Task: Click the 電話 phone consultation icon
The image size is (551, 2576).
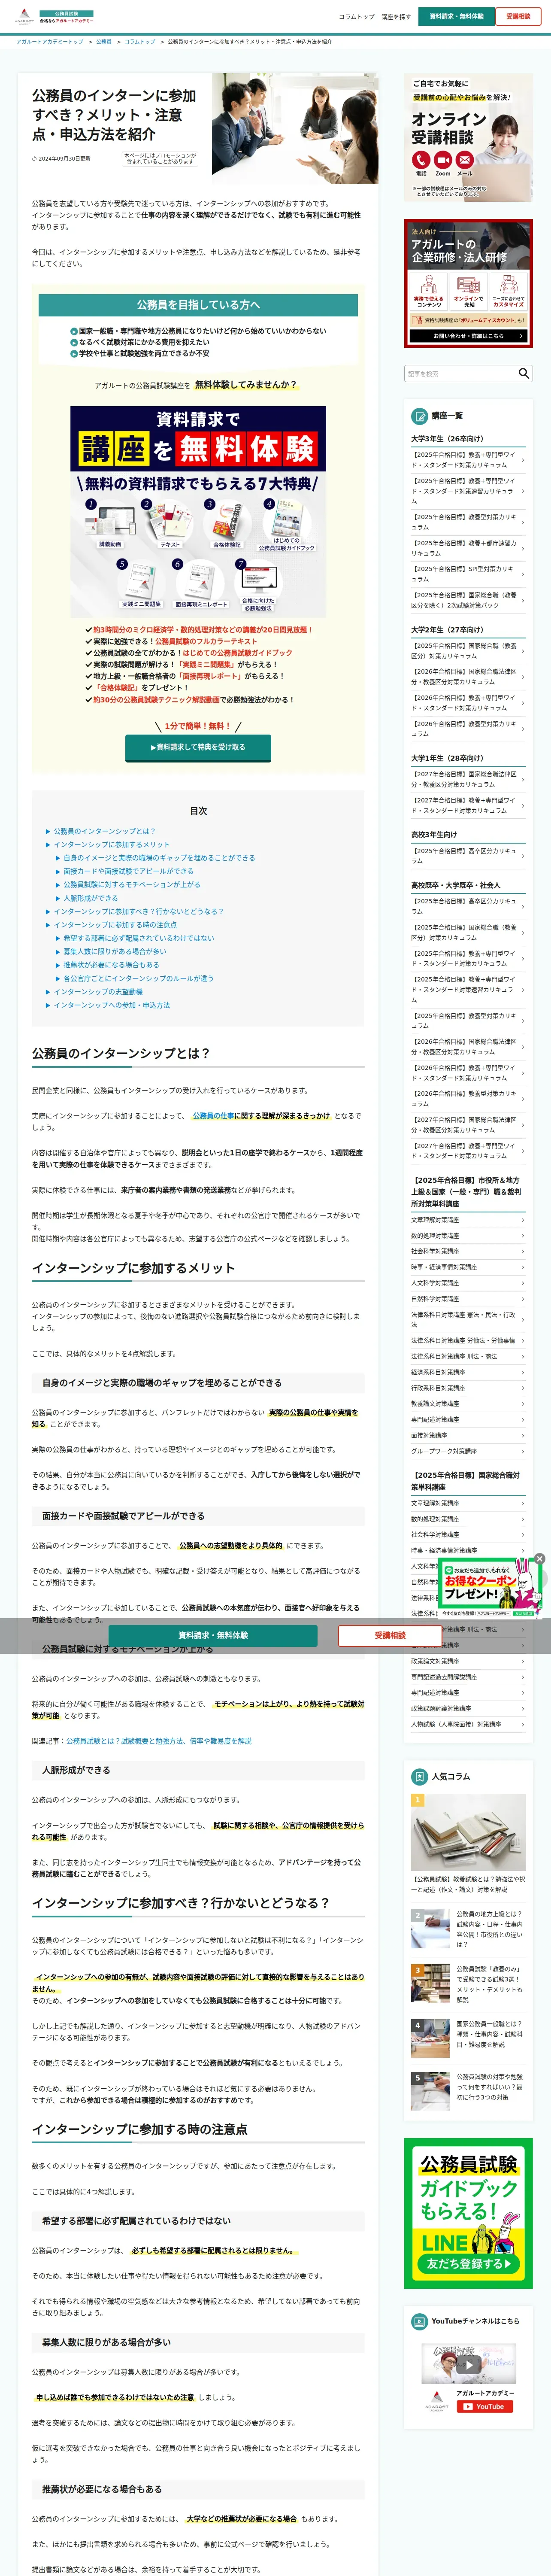Action: (420, 160)
